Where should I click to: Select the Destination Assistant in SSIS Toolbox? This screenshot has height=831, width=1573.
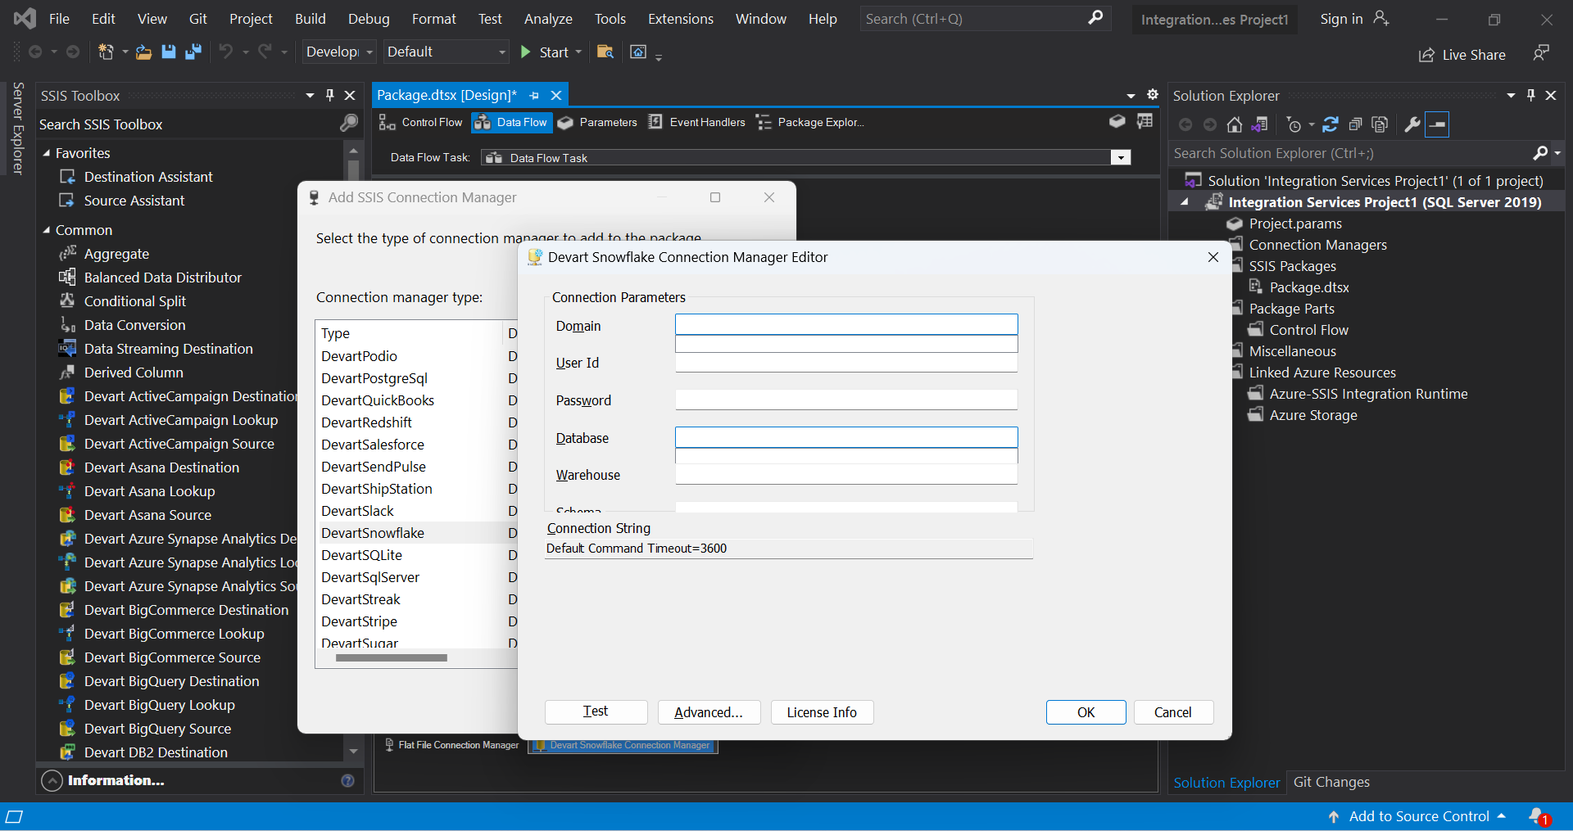[x=147, y=176]
